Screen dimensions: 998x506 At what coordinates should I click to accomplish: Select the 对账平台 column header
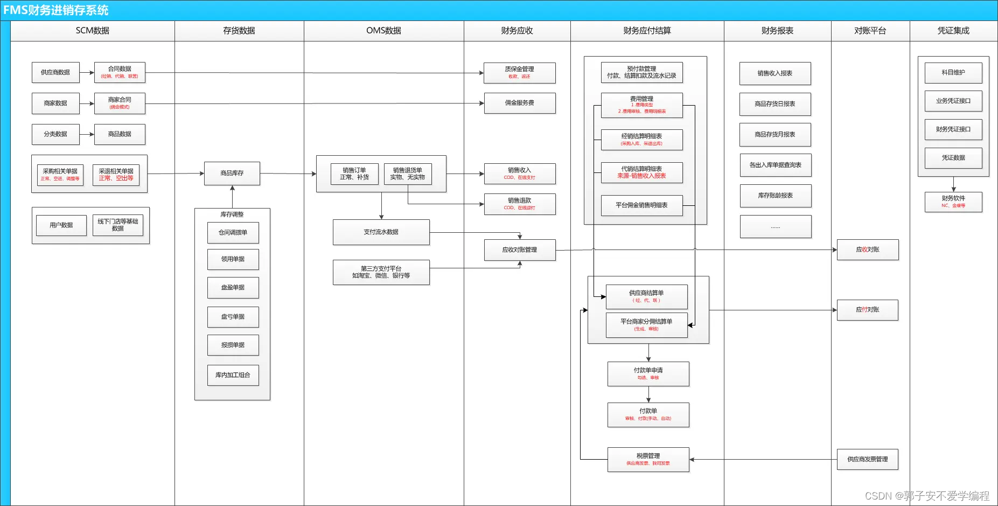(870, 31)
